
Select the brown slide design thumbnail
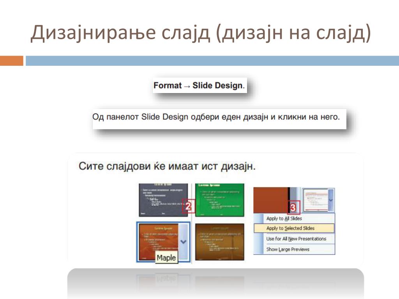tap(220, 242)
